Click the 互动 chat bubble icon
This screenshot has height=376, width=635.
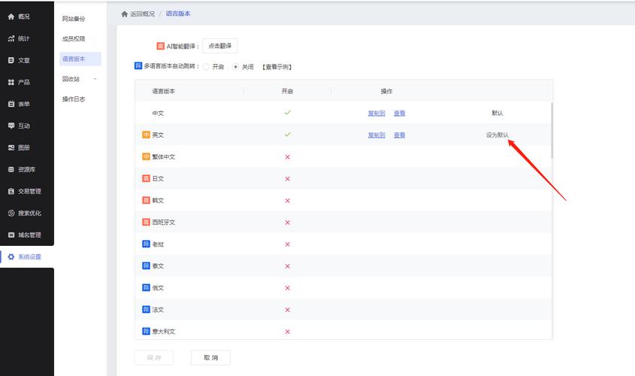point(11,126)
